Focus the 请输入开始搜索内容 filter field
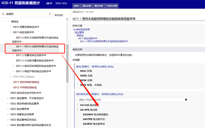 (x=133, y=100)
